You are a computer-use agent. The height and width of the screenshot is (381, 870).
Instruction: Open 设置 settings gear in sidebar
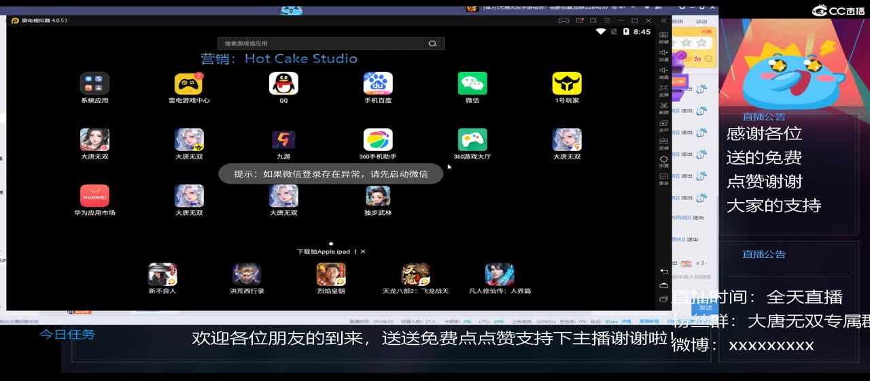664,161
